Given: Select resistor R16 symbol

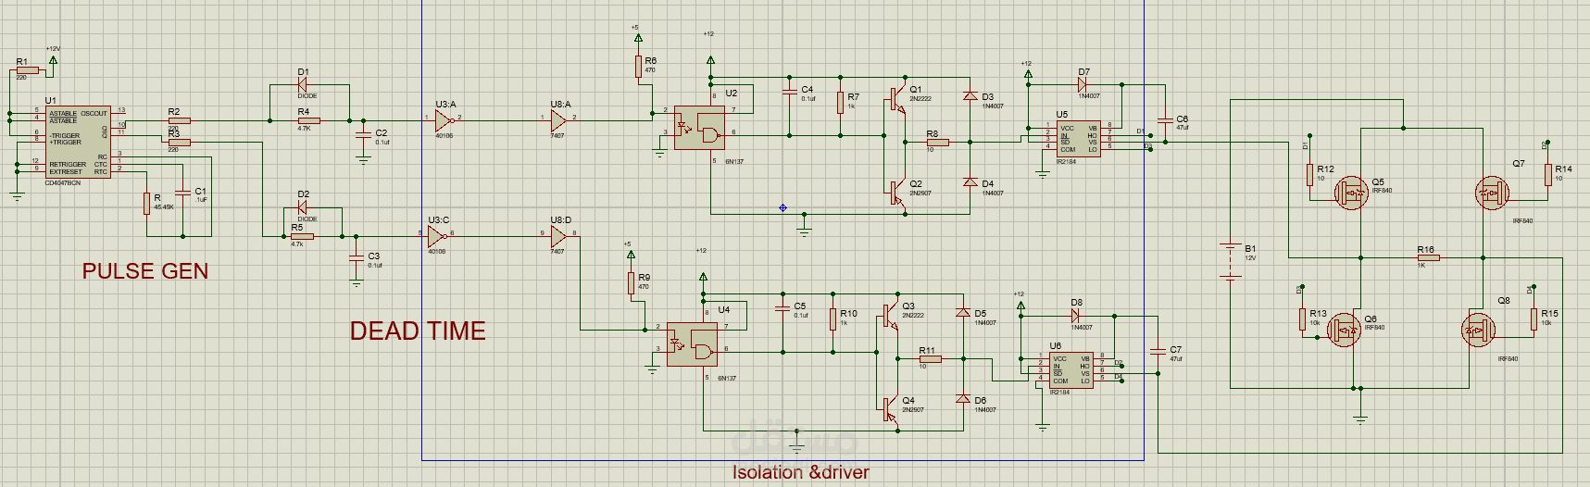Looking at the screenshot, I should pyautogui.click(x=1428, y=258).
